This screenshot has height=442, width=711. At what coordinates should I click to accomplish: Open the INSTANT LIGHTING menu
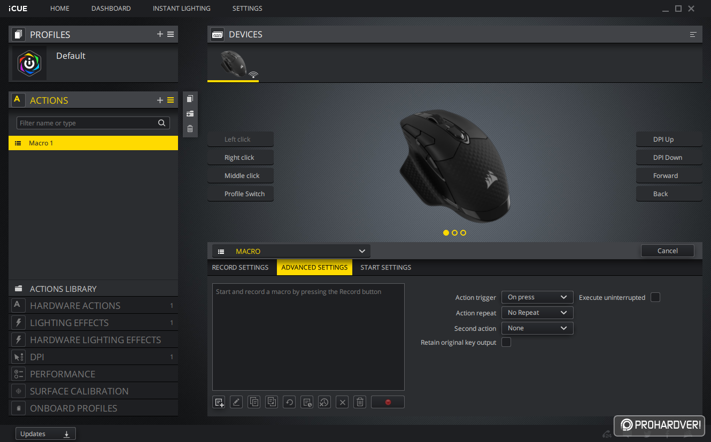(x=182, y=9)
